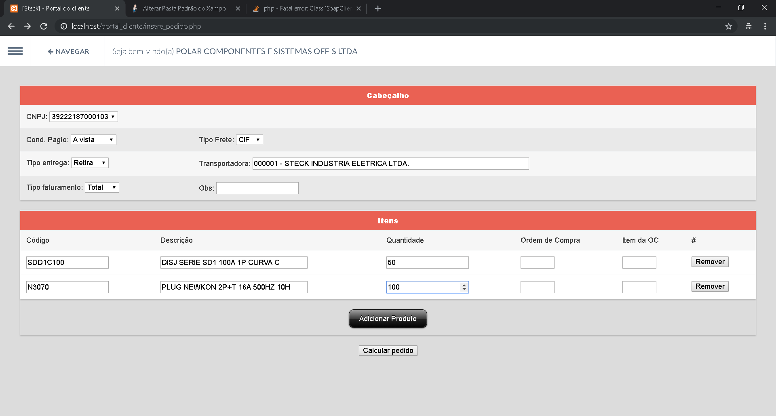Viewport: 776px width, 416px height.
Task: Click the SDD1C100 code field
Action: [x=67, y=263]
